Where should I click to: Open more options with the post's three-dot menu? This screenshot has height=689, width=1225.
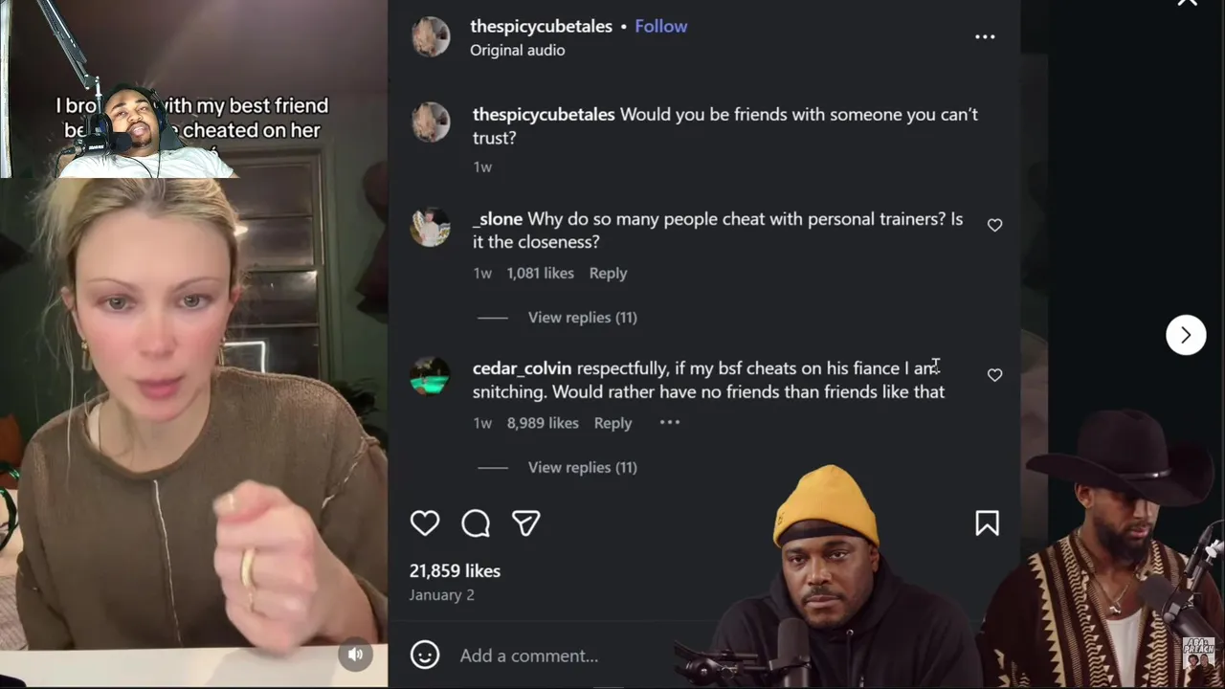coord(985,36)
